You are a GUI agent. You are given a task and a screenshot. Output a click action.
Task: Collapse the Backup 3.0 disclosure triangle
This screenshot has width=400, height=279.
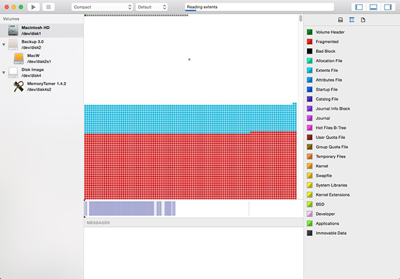4,45
